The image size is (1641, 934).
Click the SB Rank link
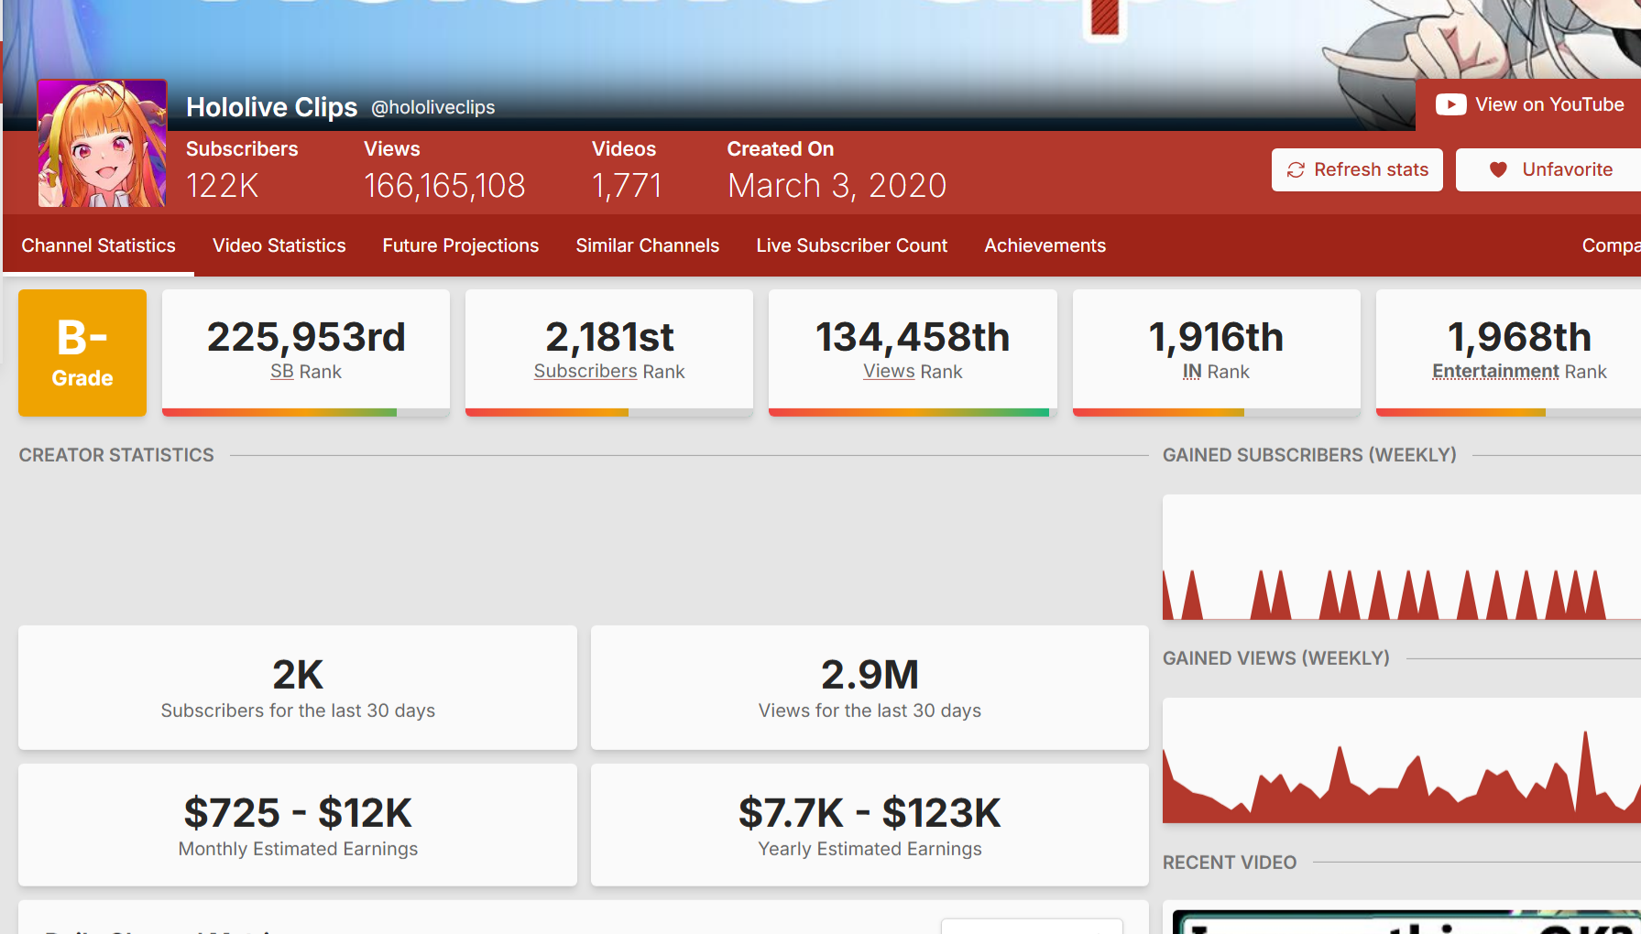[x=282, y=372]
